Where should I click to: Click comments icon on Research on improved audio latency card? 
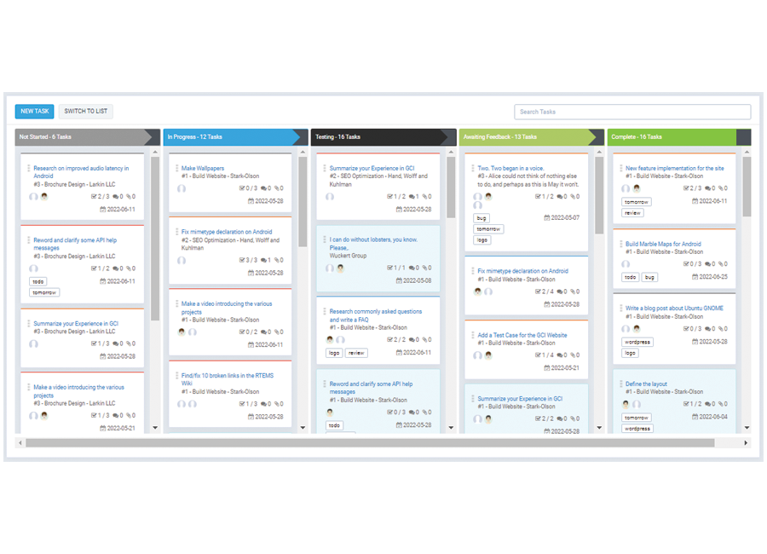pos(116,197)
